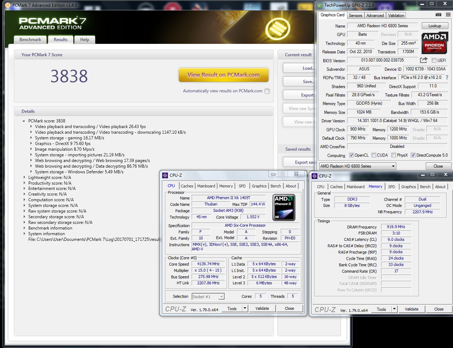
Task: Toggle the CUDA computing checkbox
Action: [x=374, y=155]
